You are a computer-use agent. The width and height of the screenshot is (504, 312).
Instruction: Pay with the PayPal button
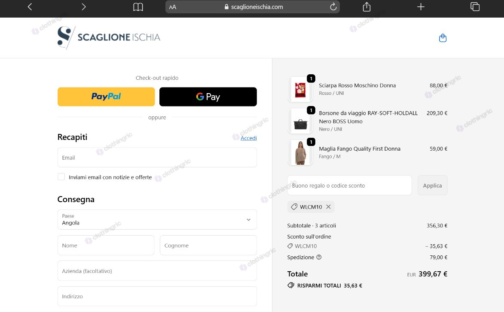(x=106, y=97)
